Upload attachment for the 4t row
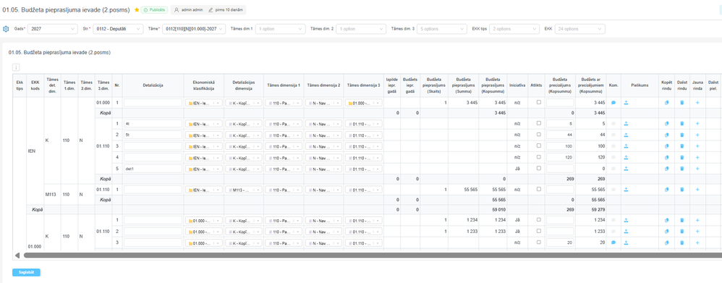722x283 pixels. coord(627,124)
